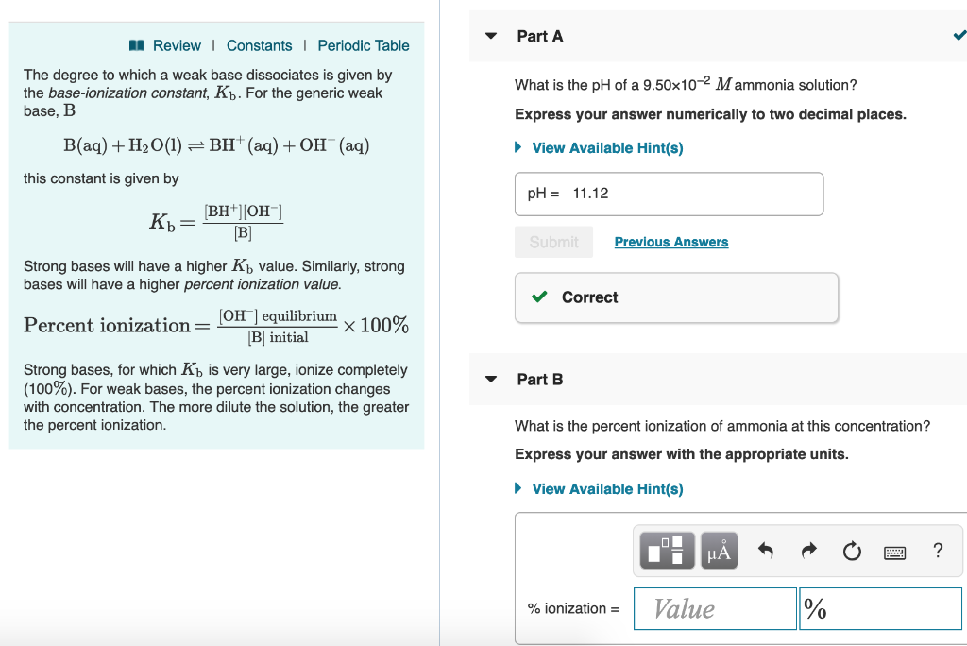
Task: Reset the Part B answer field
Action: click(x=851, y=550)
